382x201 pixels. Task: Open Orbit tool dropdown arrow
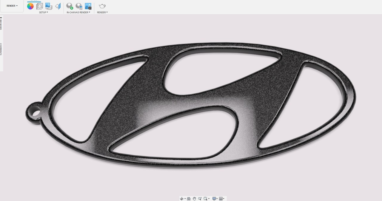185,199
